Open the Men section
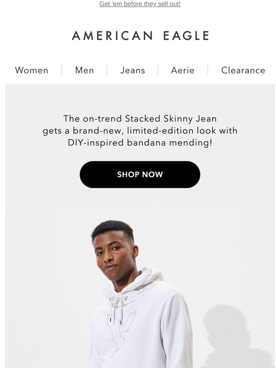Screen dimensions: 276x368 [x=85, y=70]
